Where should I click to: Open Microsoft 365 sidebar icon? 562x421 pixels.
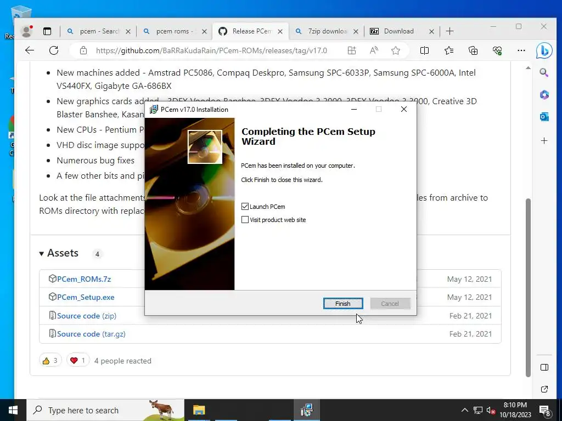click(x=544, y=94)
